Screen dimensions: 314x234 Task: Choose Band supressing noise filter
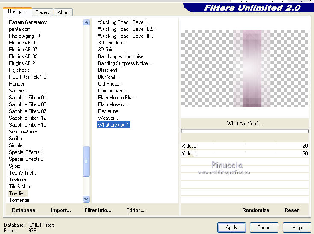121,56
